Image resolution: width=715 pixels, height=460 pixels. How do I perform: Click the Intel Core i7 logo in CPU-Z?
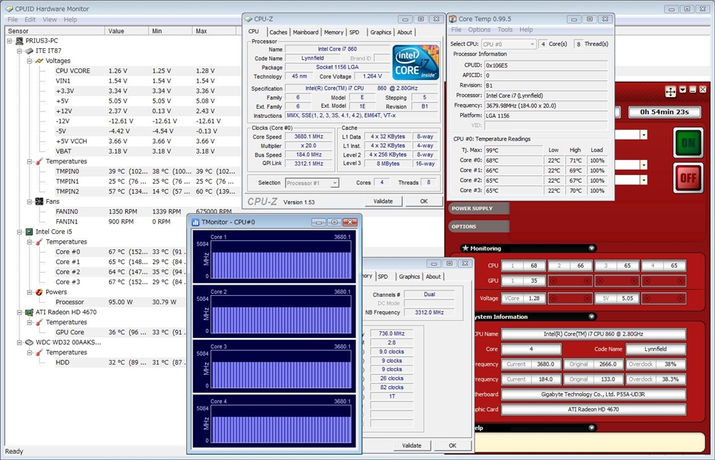coord(415,63)
